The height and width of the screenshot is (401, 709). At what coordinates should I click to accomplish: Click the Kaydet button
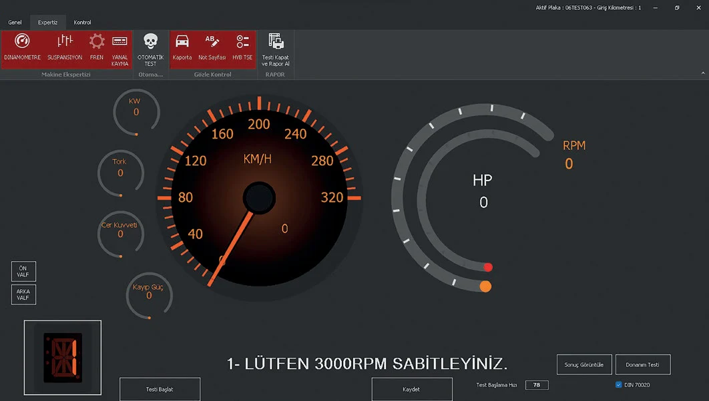[411, 389]
